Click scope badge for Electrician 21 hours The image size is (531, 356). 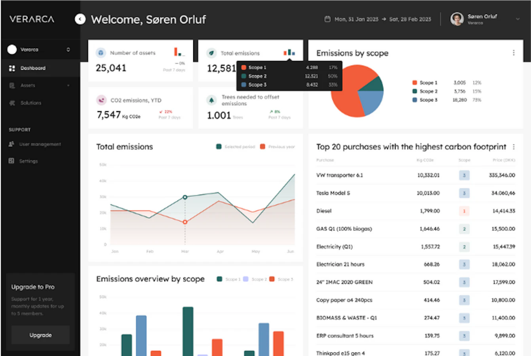[x=464, y=264]
